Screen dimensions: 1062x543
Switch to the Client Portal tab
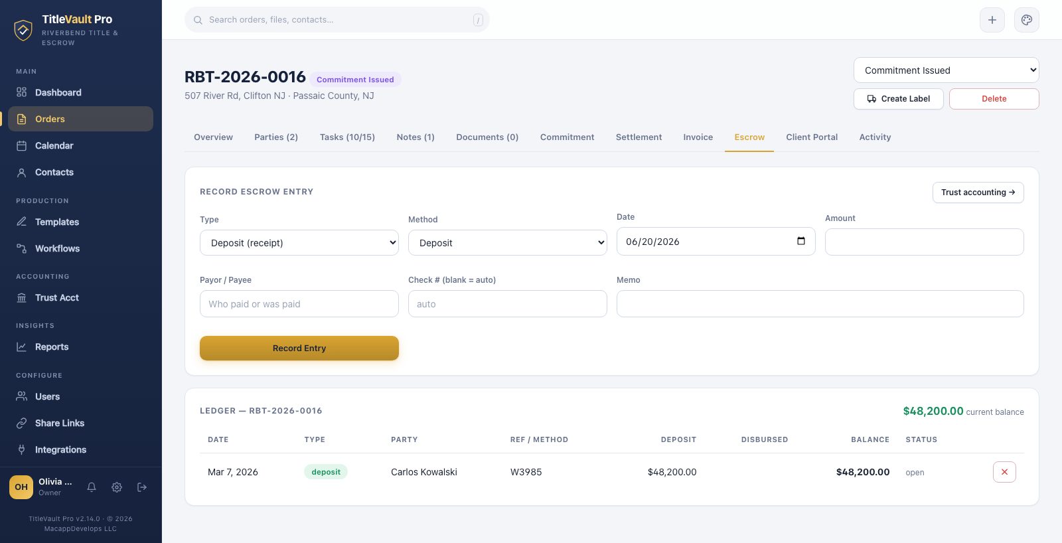(x=812, y=137)
